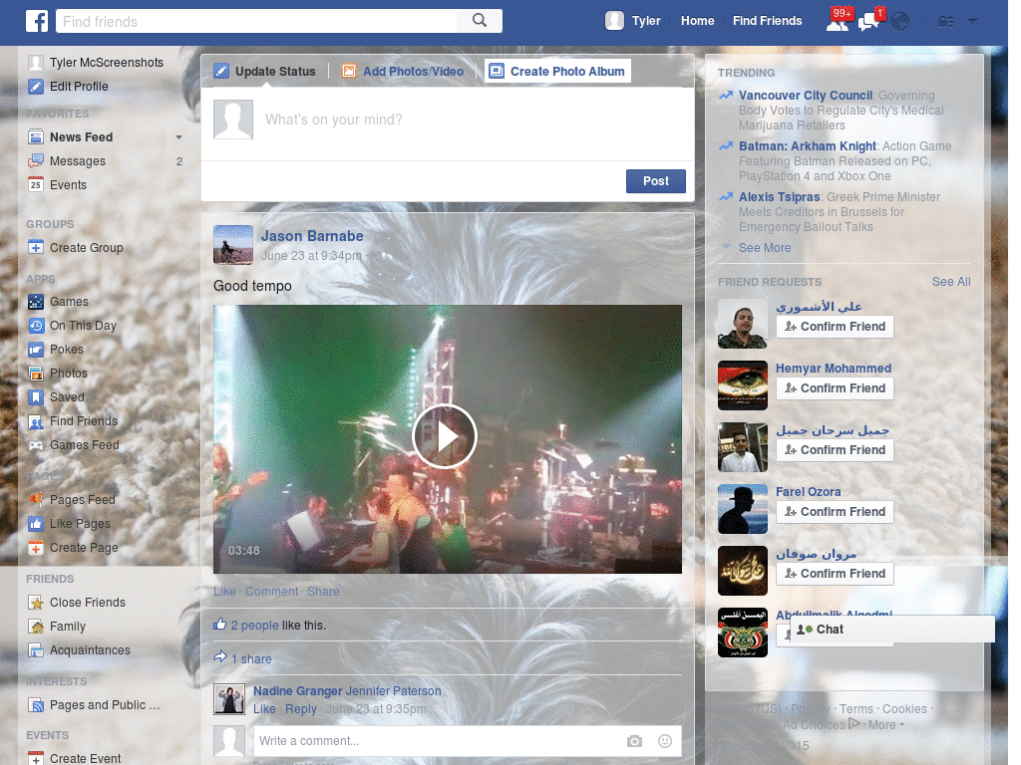Confirm Hemyar Mohammed's friend request

835,387
